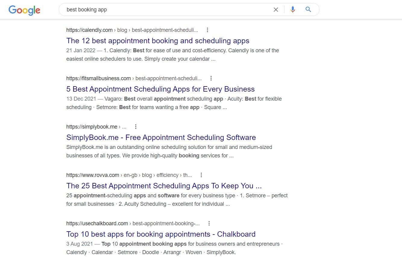Click the magnifying glass search icon

[308, 10]
